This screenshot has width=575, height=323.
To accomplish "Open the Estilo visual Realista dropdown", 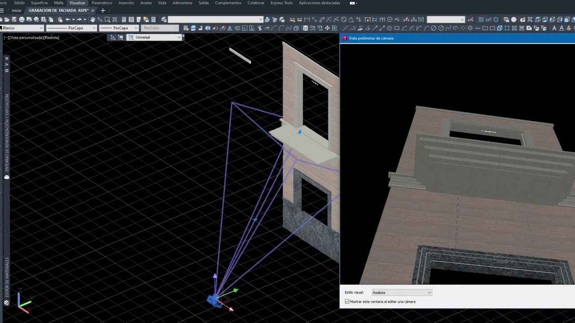I will pyautogui.click(x=402, y=292).
